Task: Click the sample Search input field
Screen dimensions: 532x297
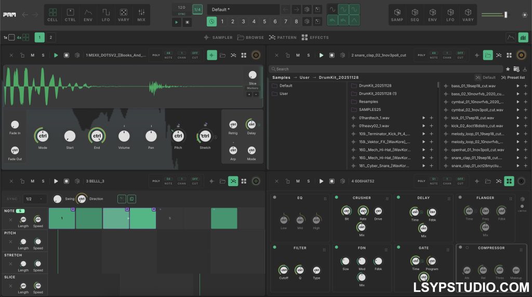Action: [384, 69]
